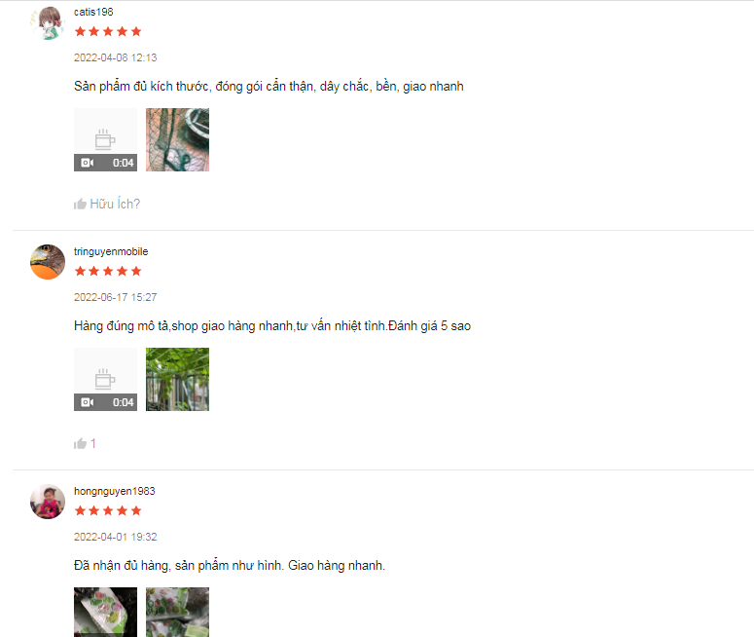Open hongnguyen1983's first product photo
754x637 pixels.
point(105,612)
